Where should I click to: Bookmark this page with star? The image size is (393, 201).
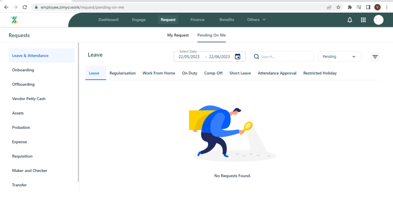339,7
